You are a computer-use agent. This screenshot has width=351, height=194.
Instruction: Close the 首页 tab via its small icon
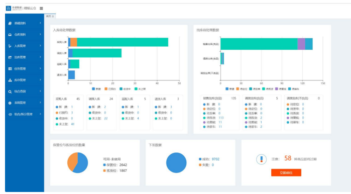coord(53,17)
